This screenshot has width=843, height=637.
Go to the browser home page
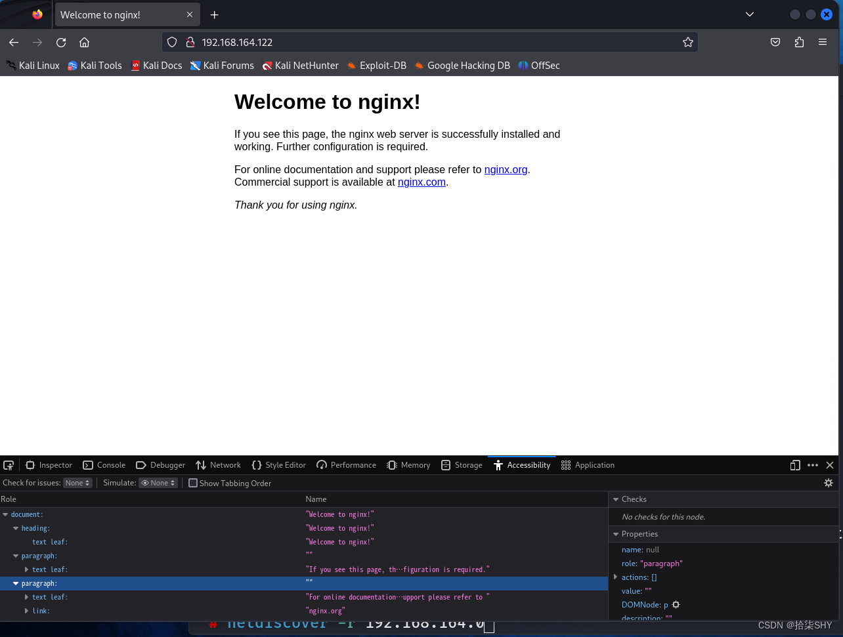pyautogui.click(x=84, y=42)
